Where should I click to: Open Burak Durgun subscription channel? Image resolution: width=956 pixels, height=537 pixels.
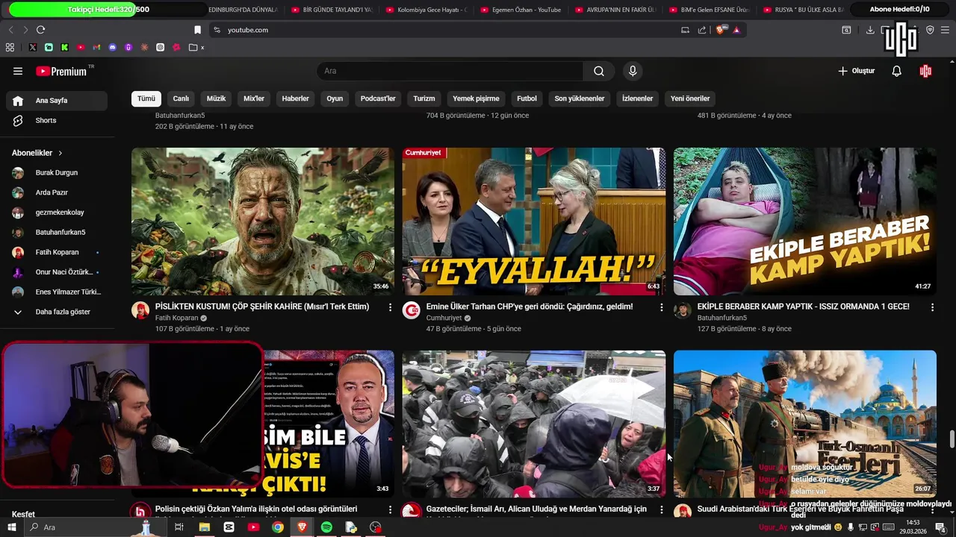click(x=57, y=172)
